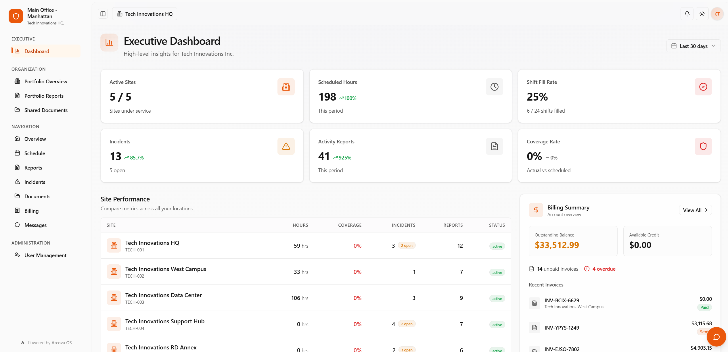Click the INV-BCIX-6629 invoice document icon
Image resolution: width=728 pixels, height=352 pixels.
point(534,303)
